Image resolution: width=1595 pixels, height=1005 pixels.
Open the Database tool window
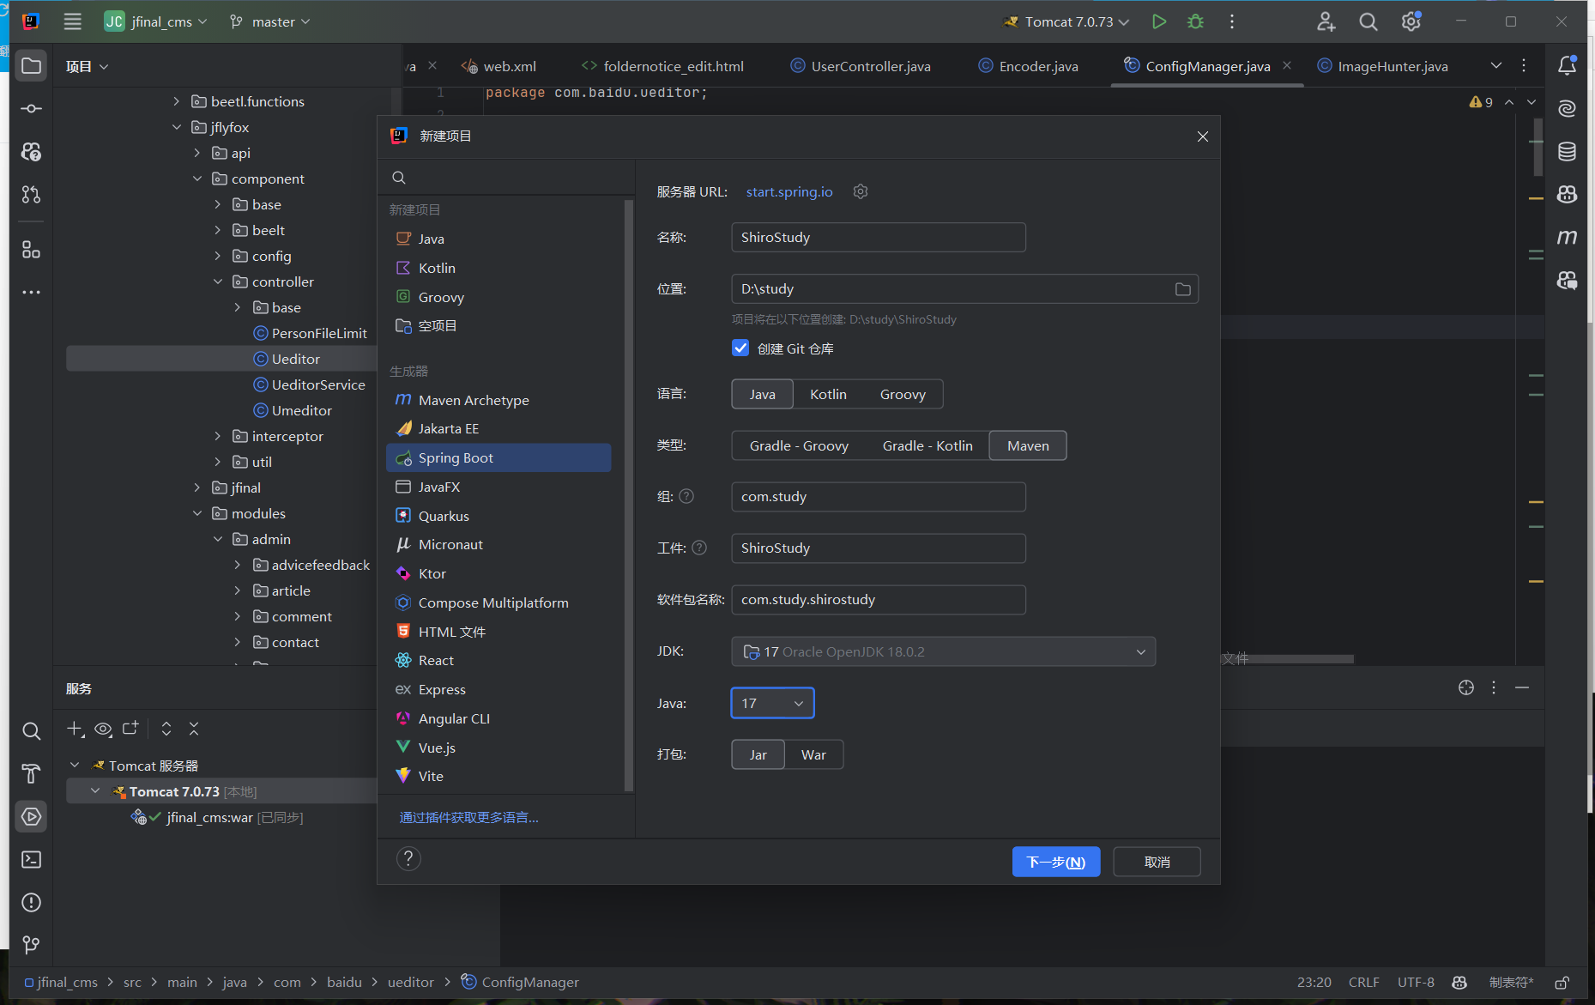pos(1567,152)
